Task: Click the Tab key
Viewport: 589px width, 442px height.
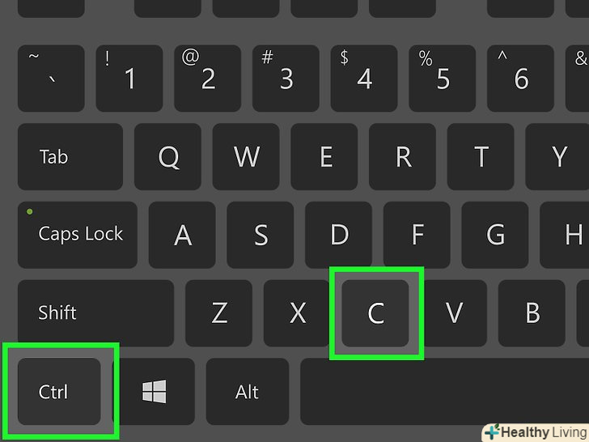Action: [x=70, y=157]
